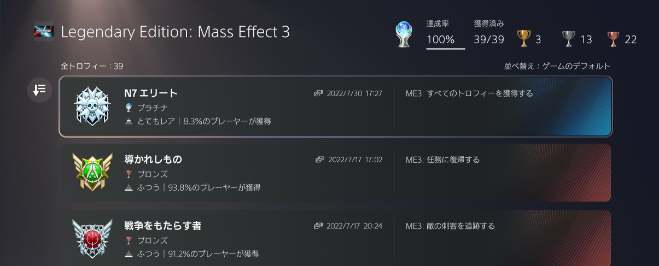Click the bronze trophy count icon
Image resolution: width=659 pixels, height=266 pixels.
[614, 39]
